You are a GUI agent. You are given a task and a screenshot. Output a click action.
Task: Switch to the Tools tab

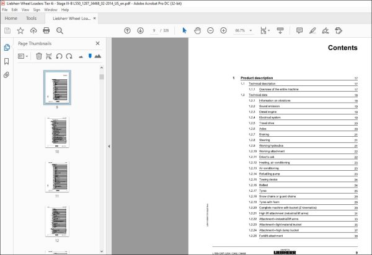(x=32, y=18)
